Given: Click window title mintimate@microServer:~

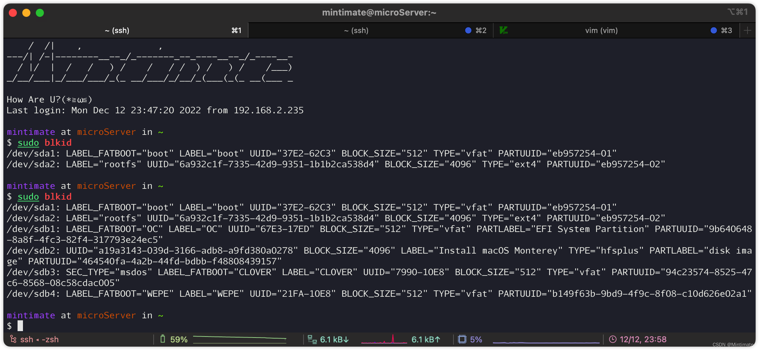Looking at the screenshot, I should (379, 12).
